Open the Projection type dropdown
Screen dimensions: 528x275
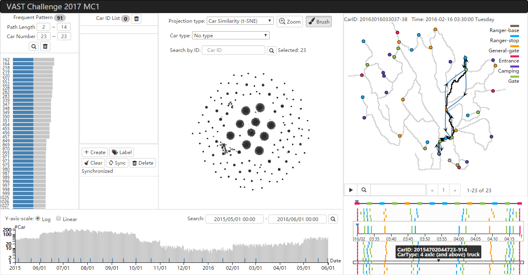pos(240,21)
